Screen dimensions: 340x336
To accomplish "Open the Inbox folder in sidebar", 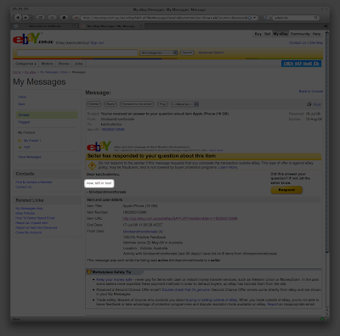I will tap(22, 97).
